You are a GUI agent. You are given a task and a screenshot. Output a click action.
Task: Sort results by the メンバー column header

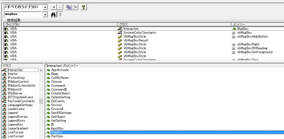point(258,24)
